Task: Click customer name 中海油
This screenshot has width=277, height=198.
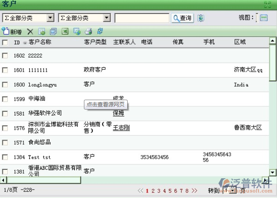Action: (x=37, y=99)
